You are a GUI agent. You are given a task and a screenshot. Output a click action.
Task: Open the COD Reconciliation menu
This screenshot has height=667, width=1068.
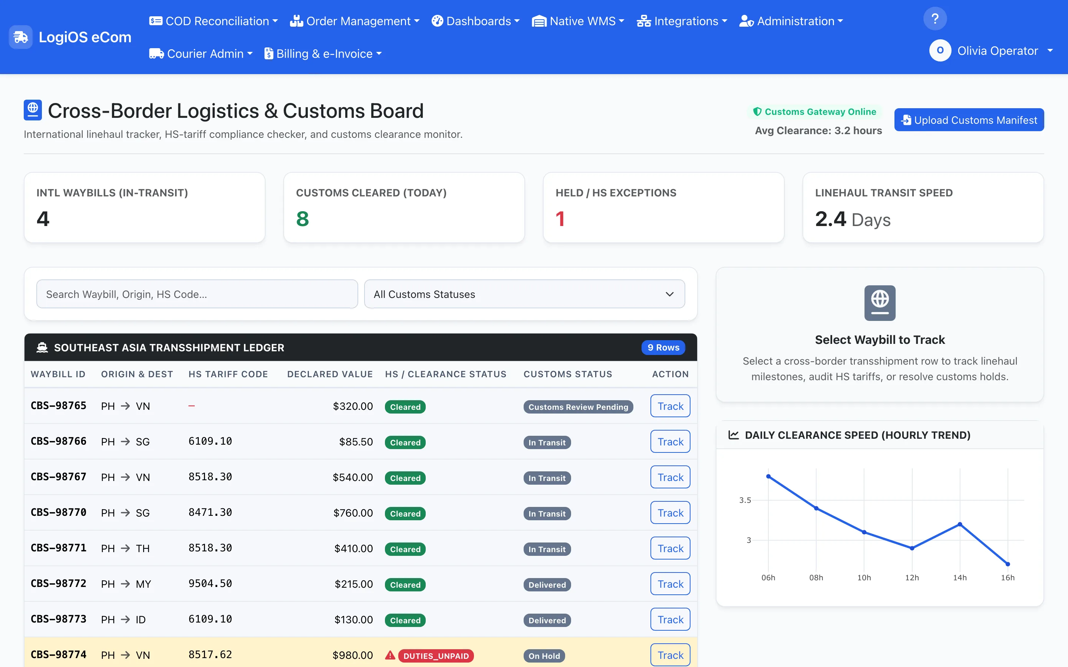(214, 21)
